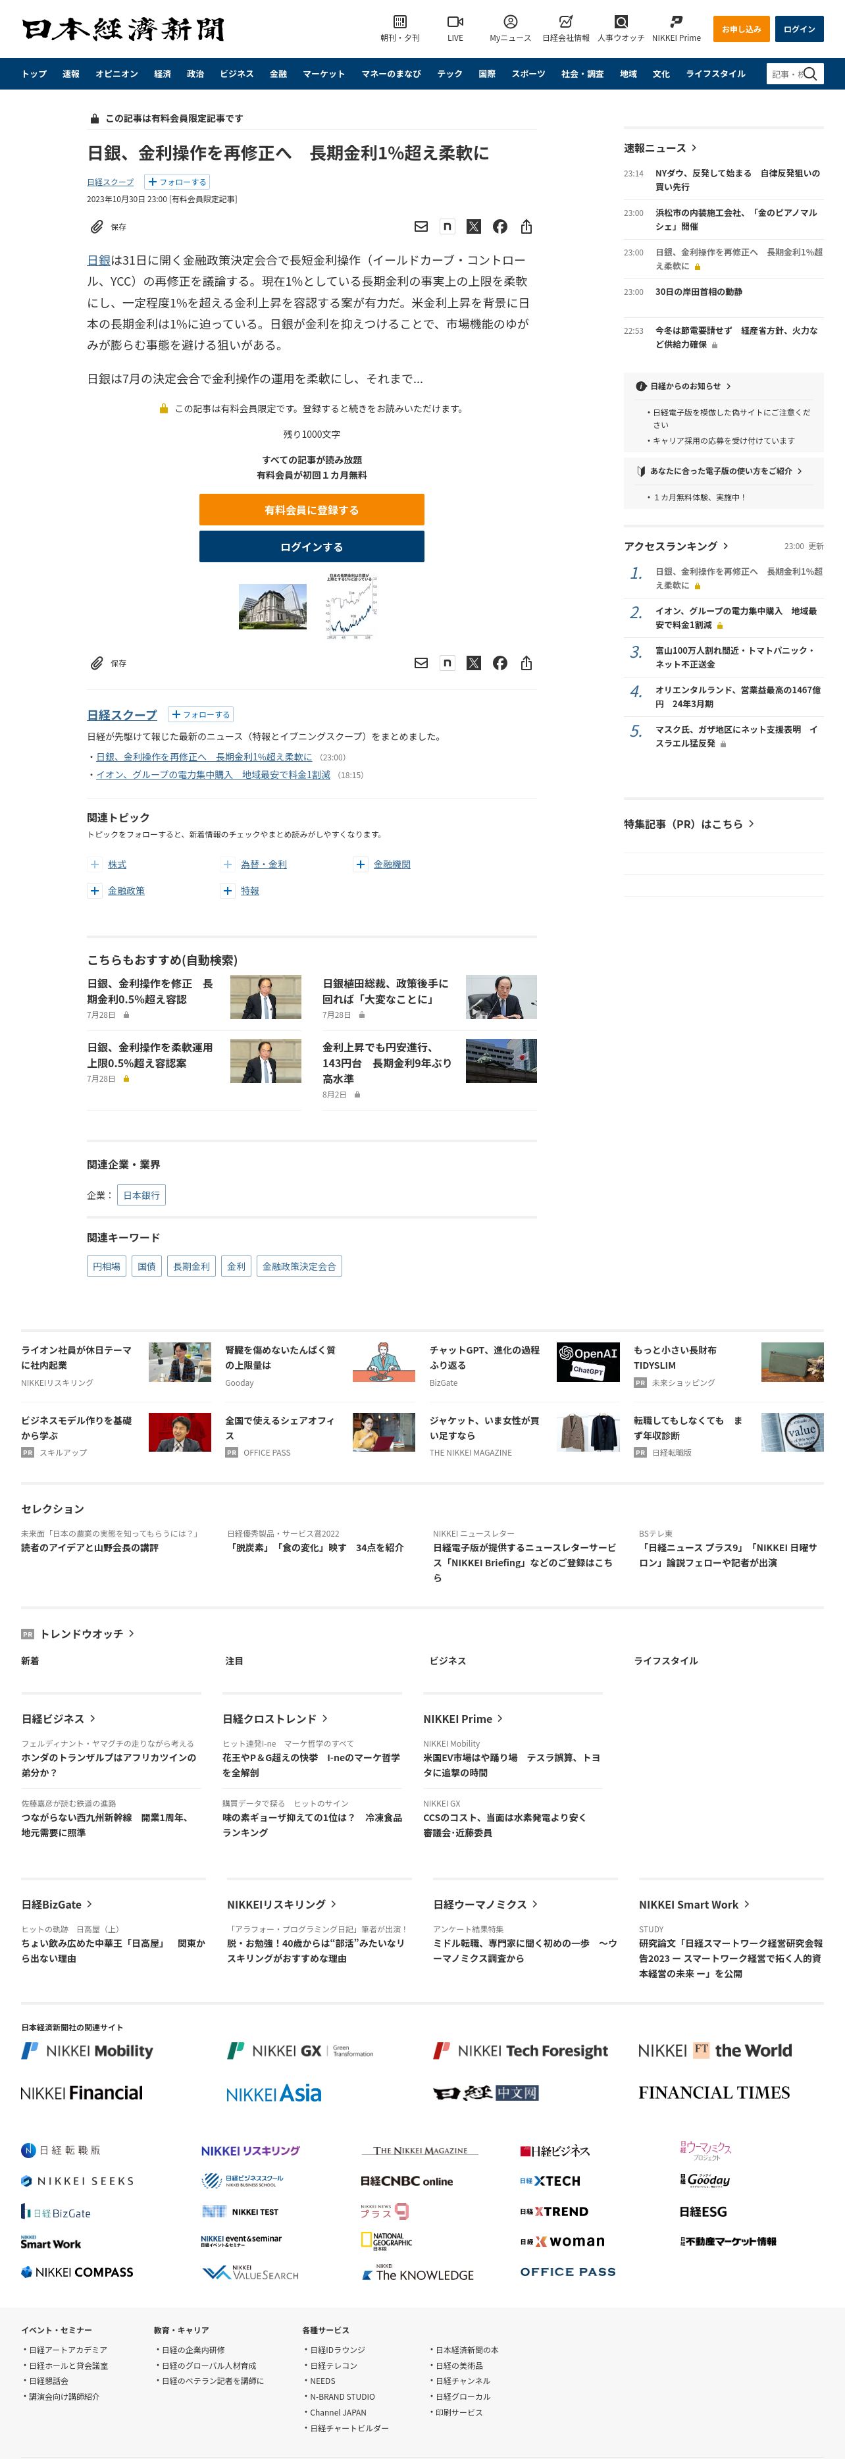The width and height of the screenshot is (845, 2459).
Task: Open the interest rate chart thumbnail
Action: 352,606
